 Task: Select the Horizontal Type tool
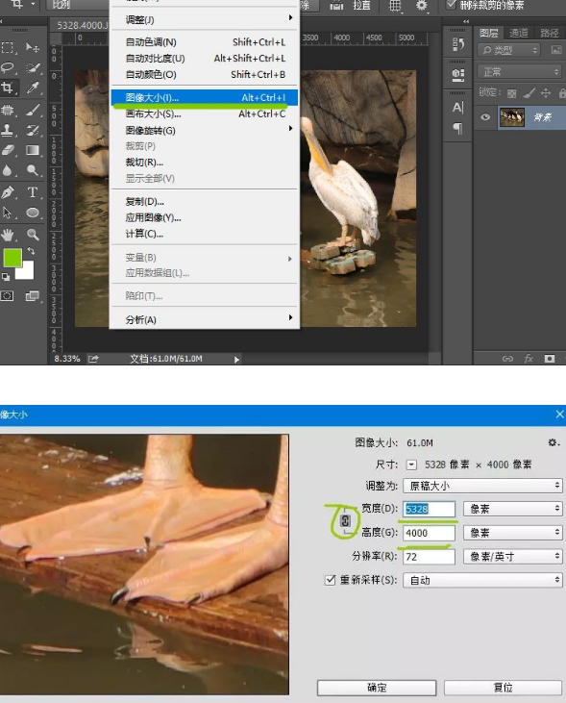(x=33, y=192)
